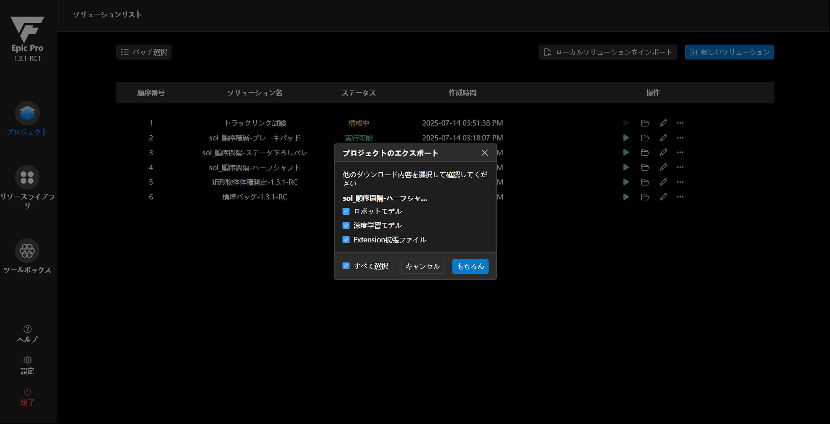Disable the Extension拡張ファイル checkbox
The height and width of the screenshot is (424, 830).
coord(346,240)
